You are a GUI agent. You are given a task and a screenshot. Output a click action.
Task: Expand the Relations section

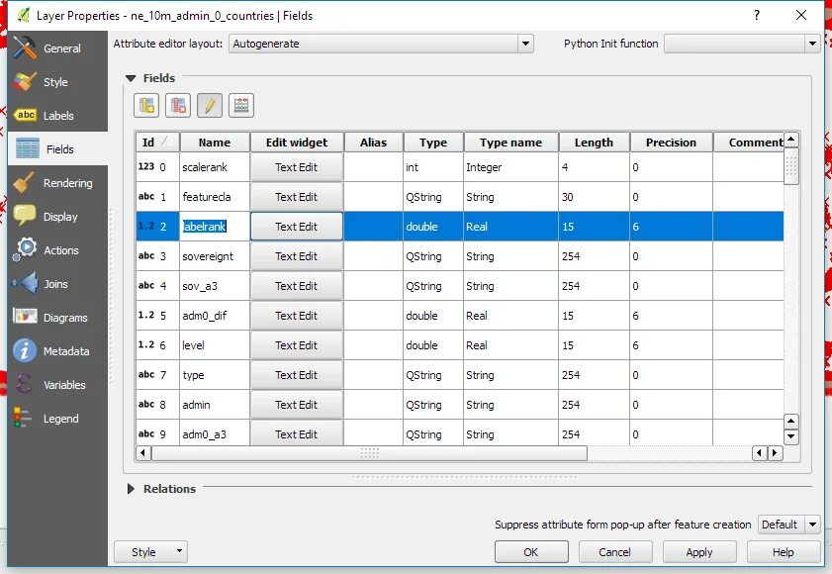(x=131, y=489)
